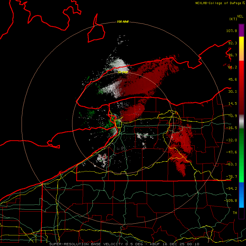Click the -109.8 velocity scale value
This screenshot has height=246, width=246.
tap(230, 201)
